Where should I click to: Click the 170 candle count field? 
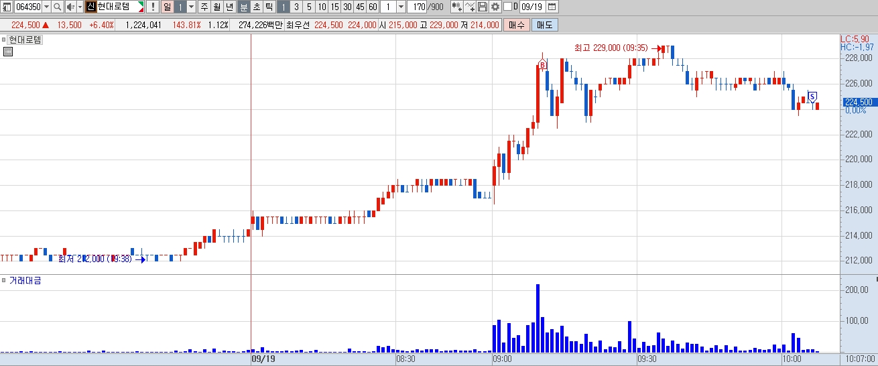pyautogui.click(x=418, y=7)
